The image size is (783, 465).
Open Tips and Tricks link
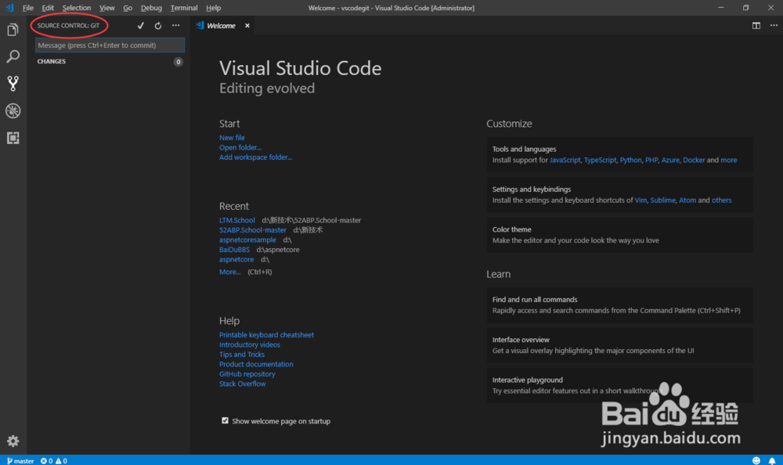[x=242, y=354]
